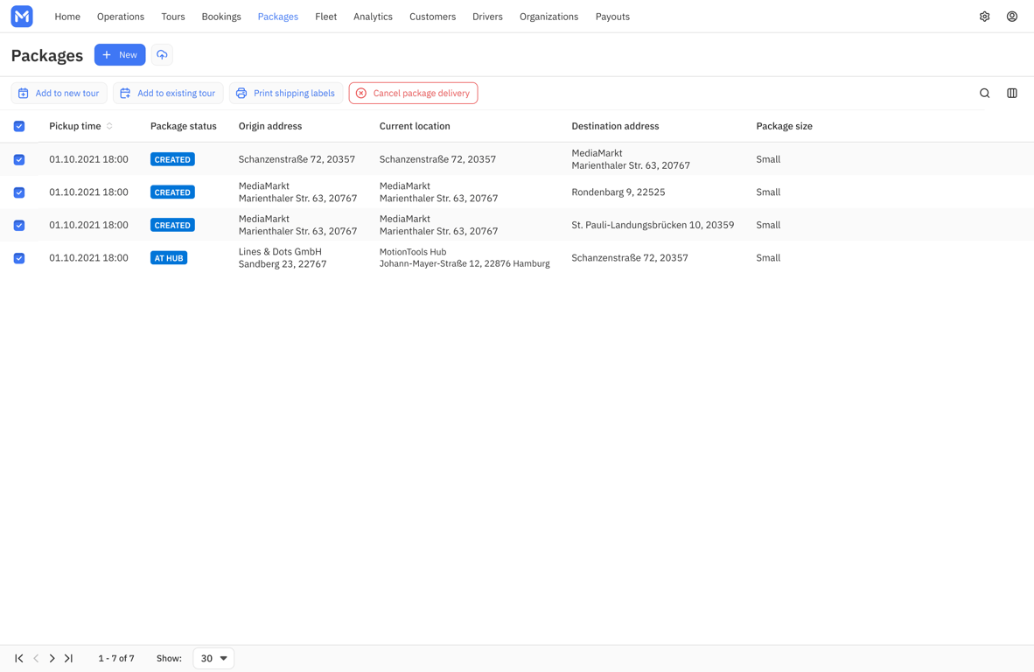Open the Show rows-per-page dropdown
Screen dimensions: 1034x672
pos(213,658)
